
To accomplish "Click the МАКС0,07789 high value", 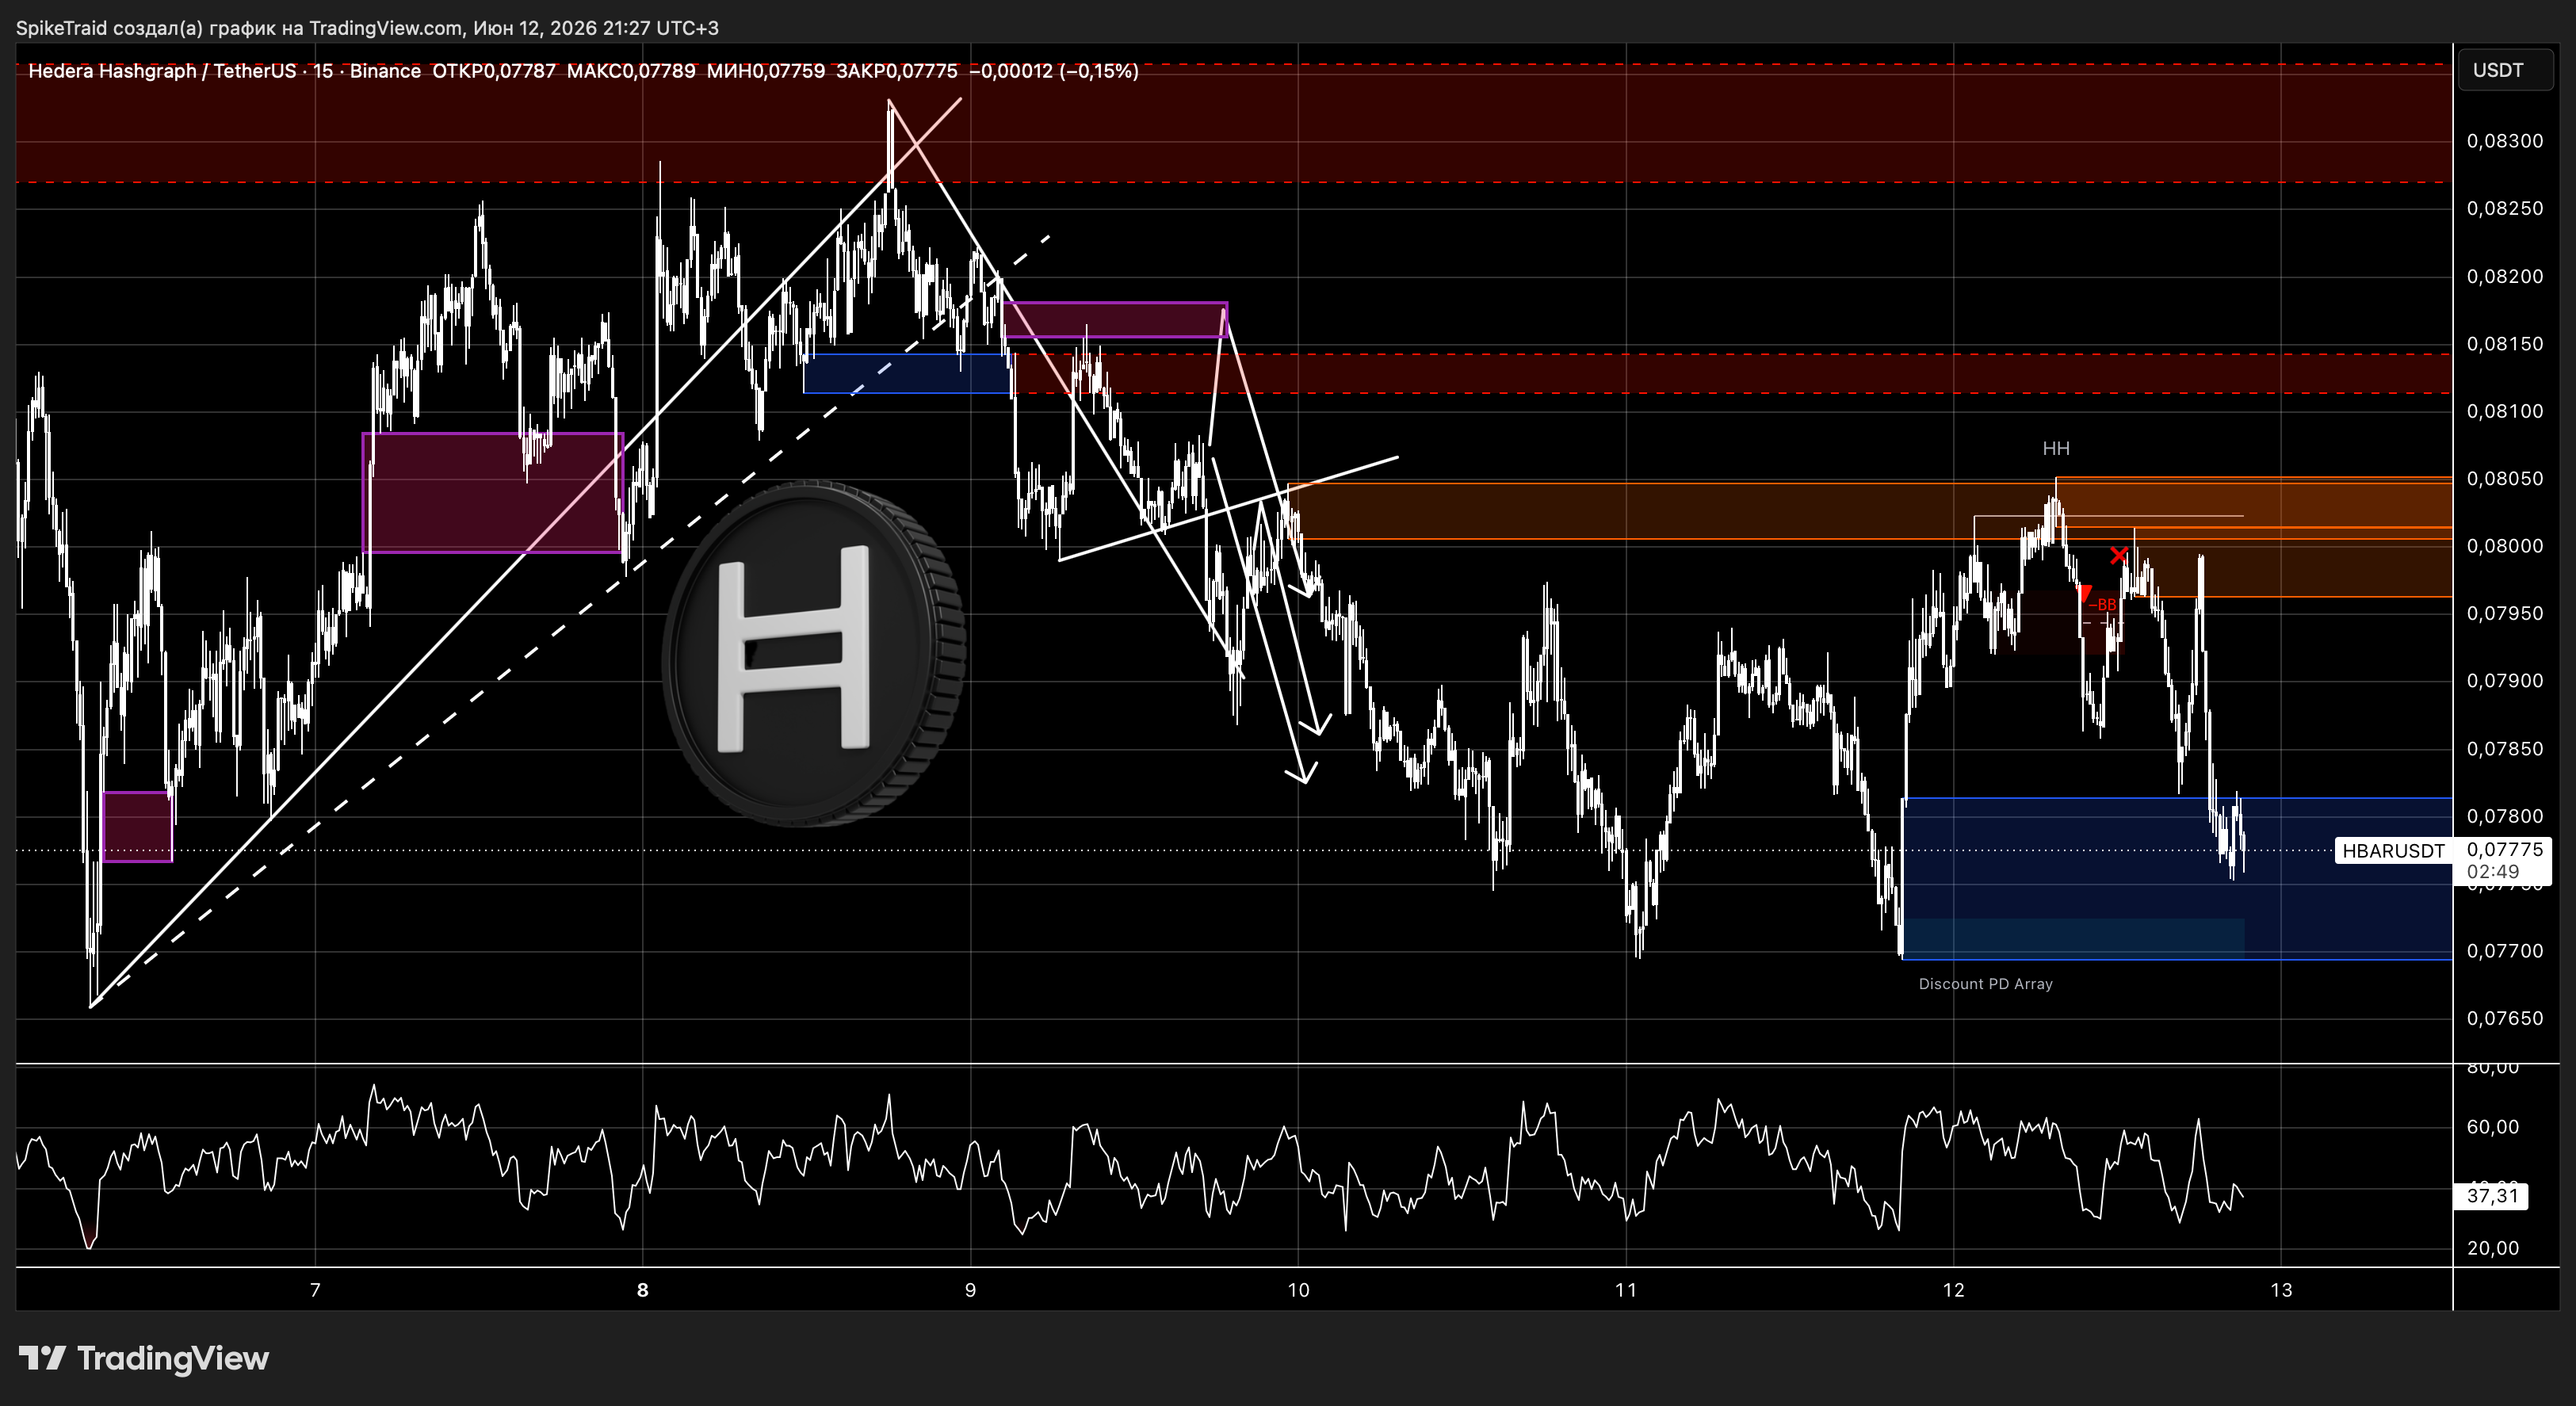I will 631,71.
